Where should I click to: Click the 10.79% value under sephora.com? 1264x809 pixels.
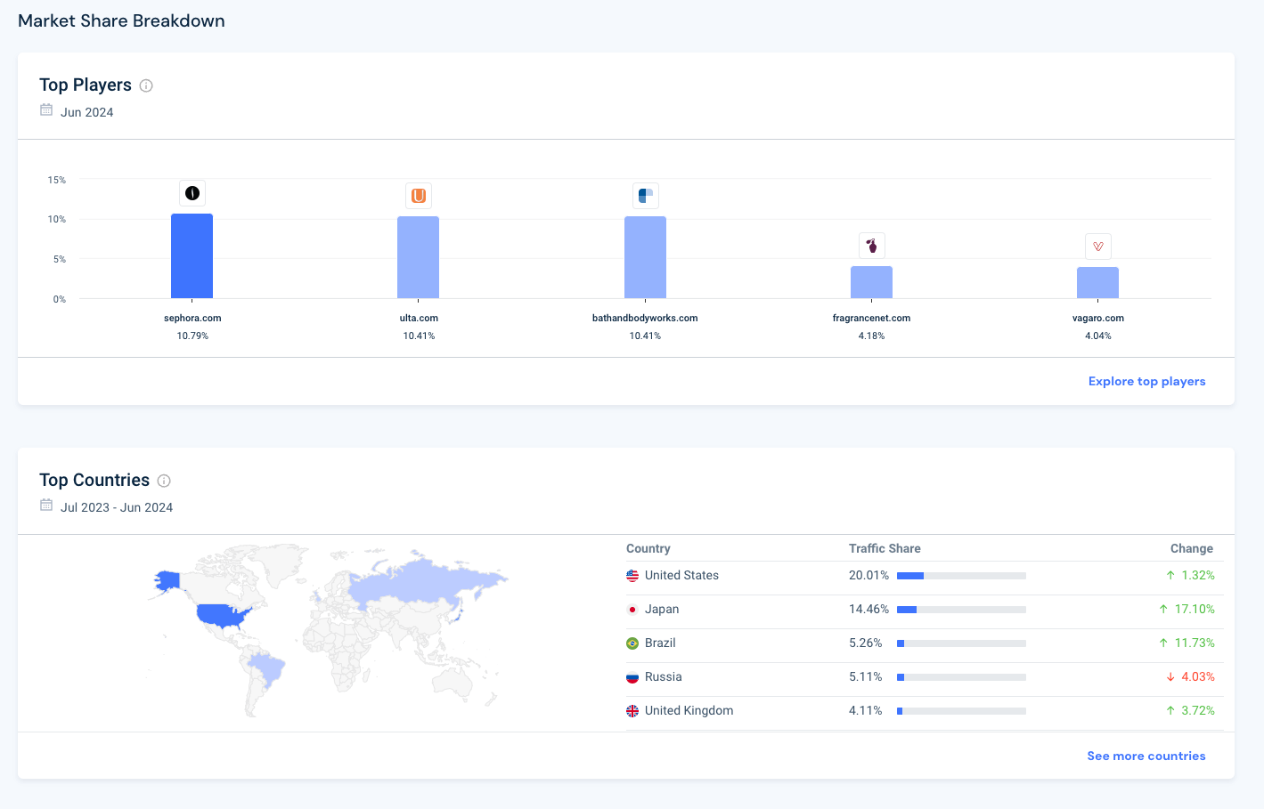[192, 336]
